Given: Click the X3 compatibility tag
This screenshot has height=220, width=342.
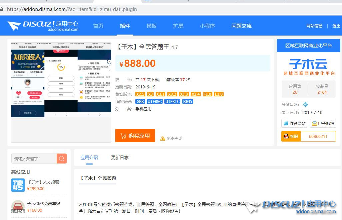Looking at the screenshot, I should coord(150,94).
